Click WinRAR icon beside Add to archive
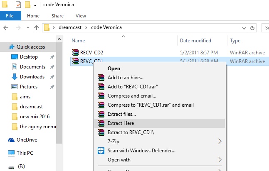Screen dimensions: 269x171 point(101,78)
